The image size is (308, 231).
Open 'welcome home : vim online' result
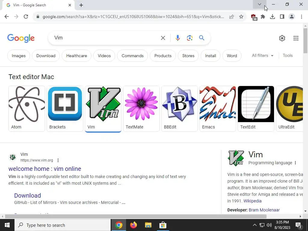coord(45,169)
